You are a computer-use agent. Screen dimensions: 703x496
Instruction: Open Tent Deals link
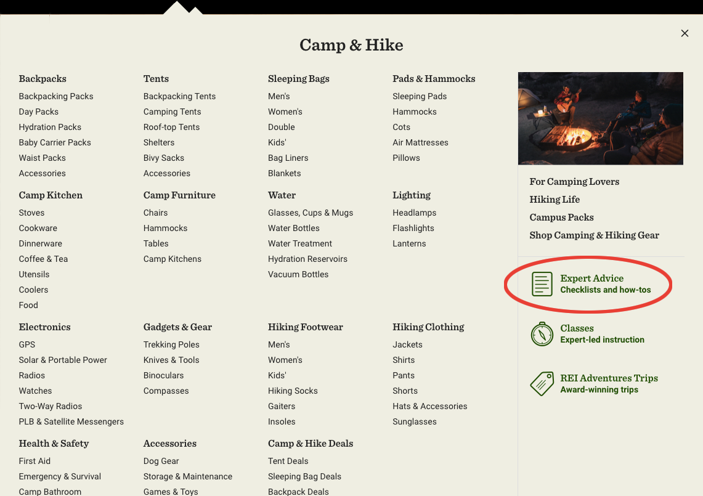tap(288, 461)
